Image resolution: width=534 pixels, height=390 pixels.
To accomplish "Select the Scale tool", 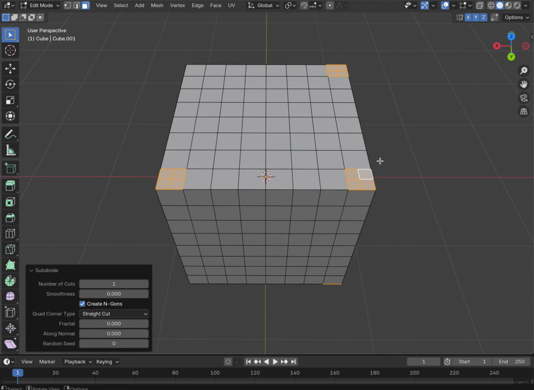I will pos(10,101).
